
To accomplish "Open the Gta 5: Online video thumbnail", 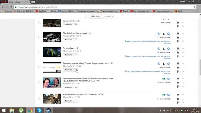I will pyautogui.click(x=52, y=37).
